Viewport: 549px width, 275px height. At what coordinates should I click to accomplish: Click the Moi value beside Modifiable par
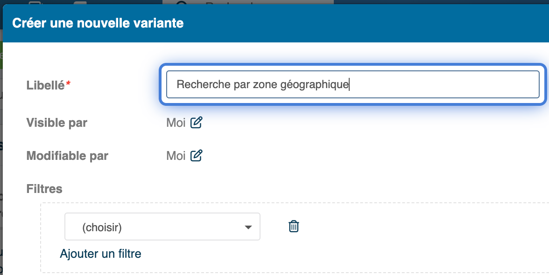(x=176, y=156)
